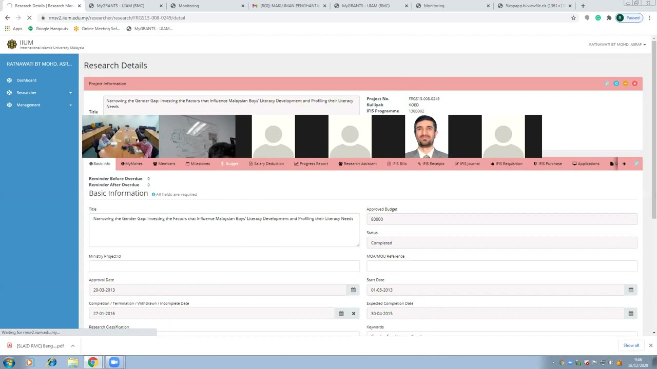Open calendar picker for Approval Date

[x=353, y=290]
